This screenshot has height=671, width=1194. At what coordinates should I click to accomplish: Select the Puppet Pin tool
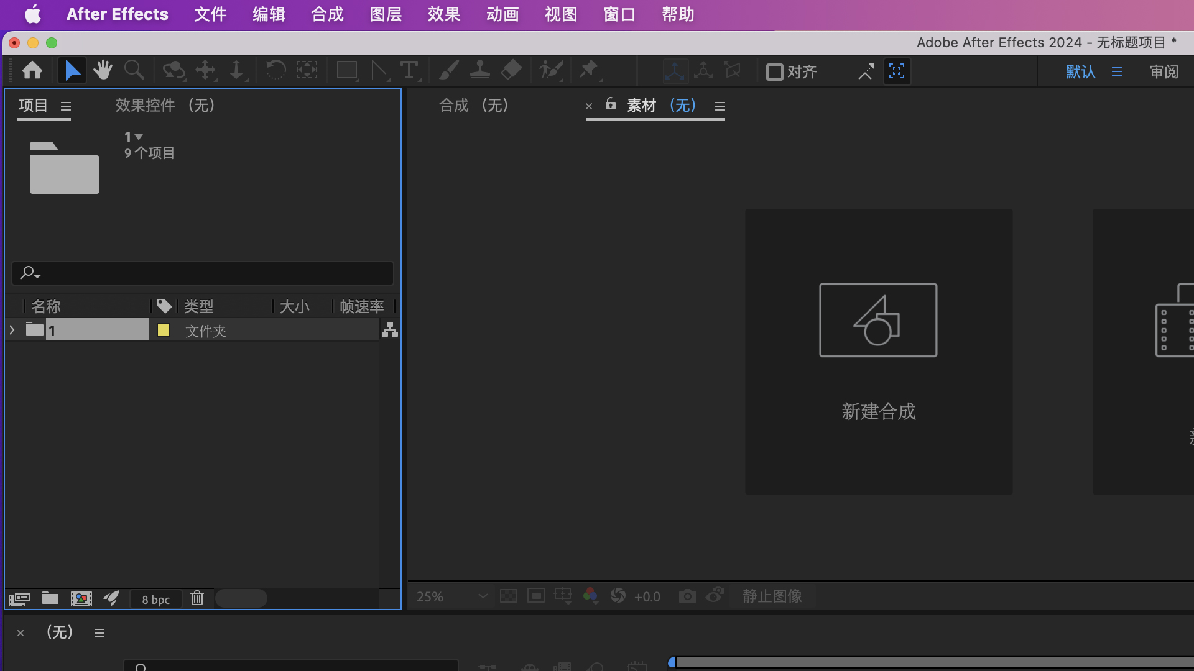pyautogui.click(x=589, y=70)
